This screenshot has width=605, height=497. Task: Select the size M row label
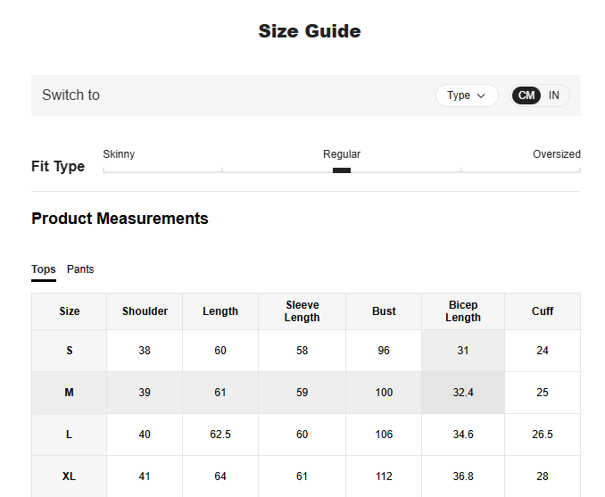click(70, 393)
